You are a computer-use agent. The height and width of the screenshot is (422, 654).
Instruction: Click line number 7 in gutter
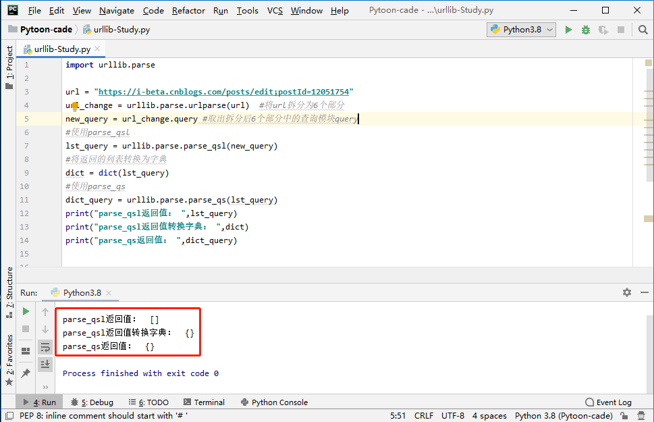pos(26,146)
